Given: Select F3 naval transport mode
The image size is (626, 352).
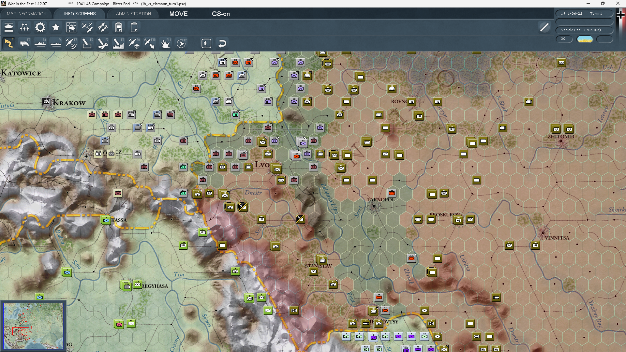Looking at the screenshot, I should (x=40, y=43).
